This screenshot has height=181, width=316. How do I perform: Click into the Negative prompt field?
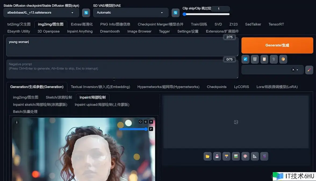pos(122,69)
